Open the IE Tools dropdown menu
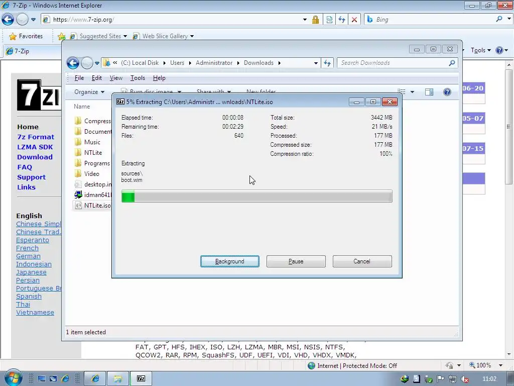The image size is (514, 386). coord(480,50)
